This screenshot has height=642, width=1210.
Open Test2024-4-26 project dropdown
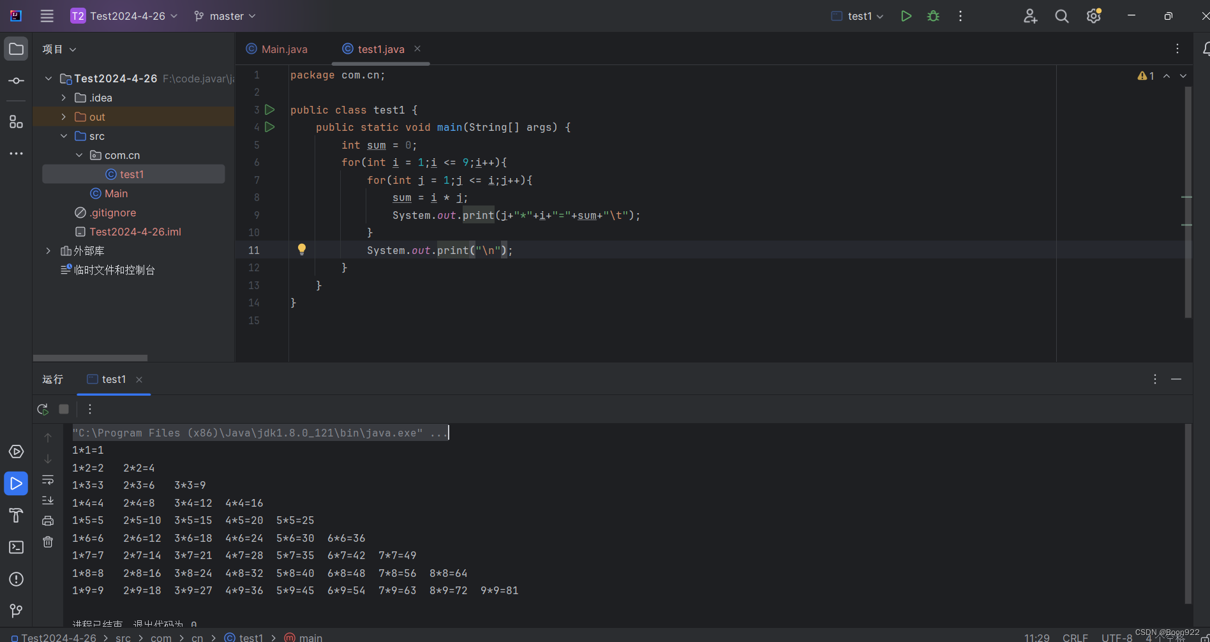point(124,16)
